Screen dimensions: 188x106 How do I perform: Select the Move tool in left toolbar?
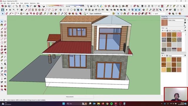pos(2,46)
